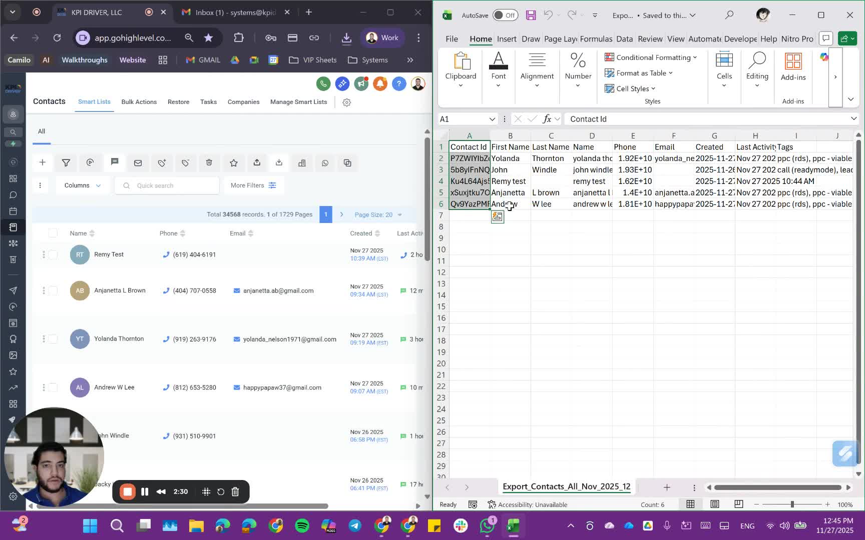This screenshot has width=865, height=540.
Task: Open the Excel Data ribbon tab
Action: [624, 38]
